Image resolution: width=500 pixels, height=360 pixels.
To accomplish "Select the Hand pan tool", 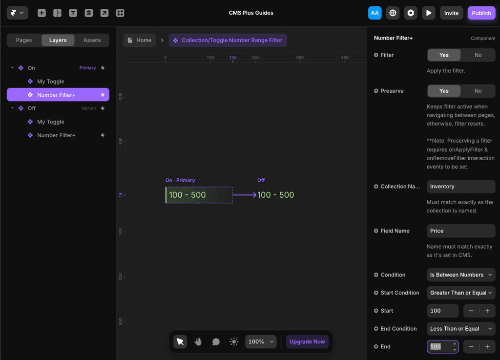I will tap(198, 341).
